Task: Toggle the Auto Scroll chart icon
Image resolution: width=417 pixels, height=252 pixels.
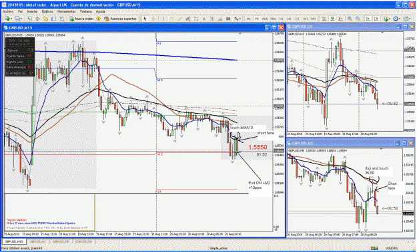Action: [368, 19]
